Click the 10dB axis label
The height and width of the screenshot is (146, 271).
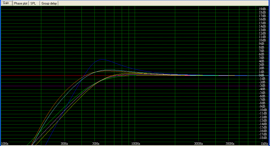(x=262, y=40)
